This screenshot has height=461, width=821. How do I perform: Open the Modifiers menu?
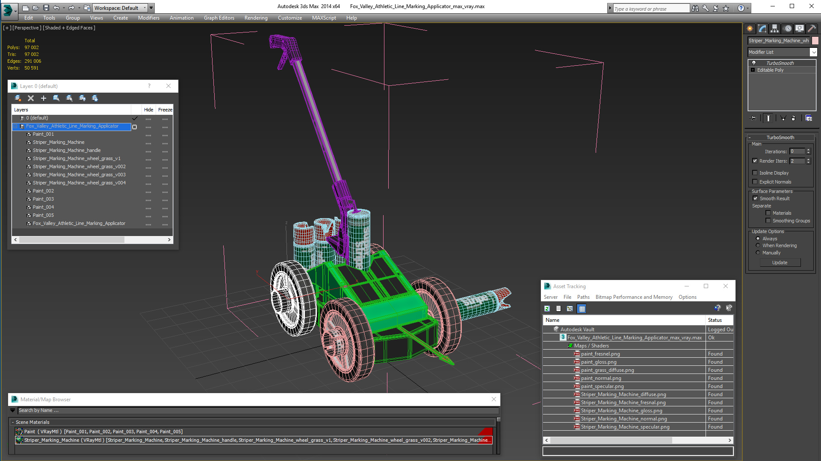pos(149,18)
